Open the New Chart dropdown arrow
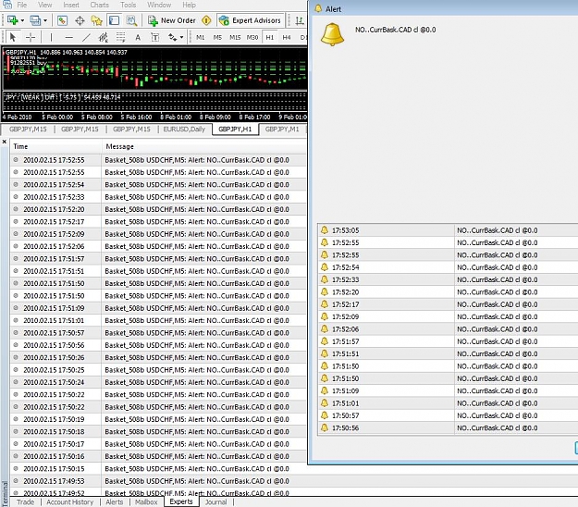578x507 pixels. coord(22,20)
